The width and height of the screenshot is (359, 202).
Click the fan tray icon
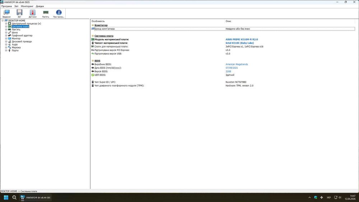tap(321, 197)
